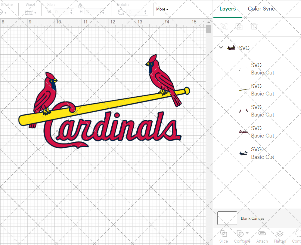Open the Sticker dropdown arrow
The width and height of the screenshot is (301, 245).
tap(5, 13)
